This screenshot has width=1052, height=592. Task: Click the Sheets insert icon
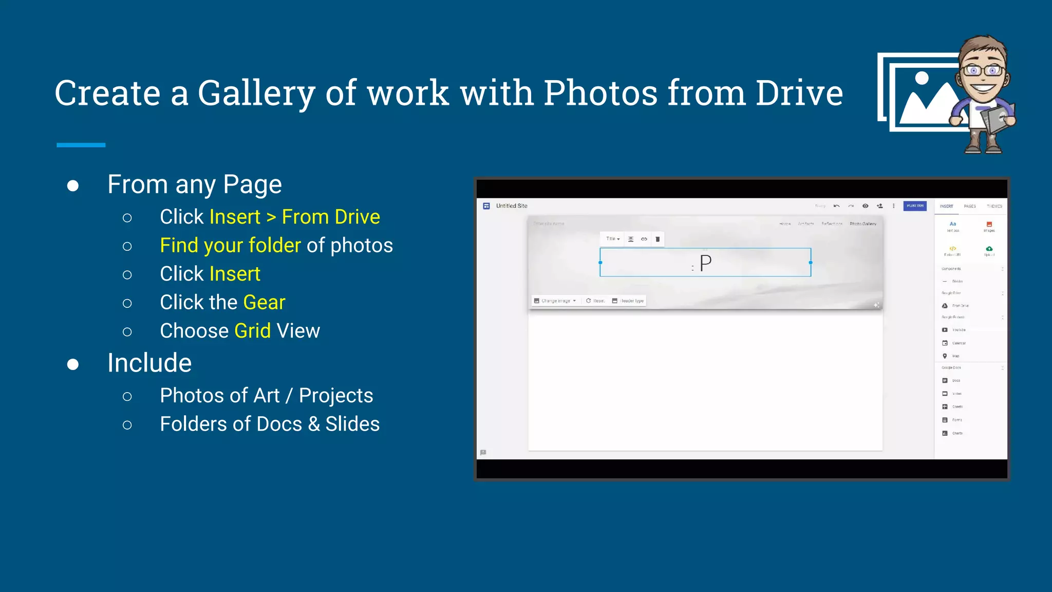point(945,406)
